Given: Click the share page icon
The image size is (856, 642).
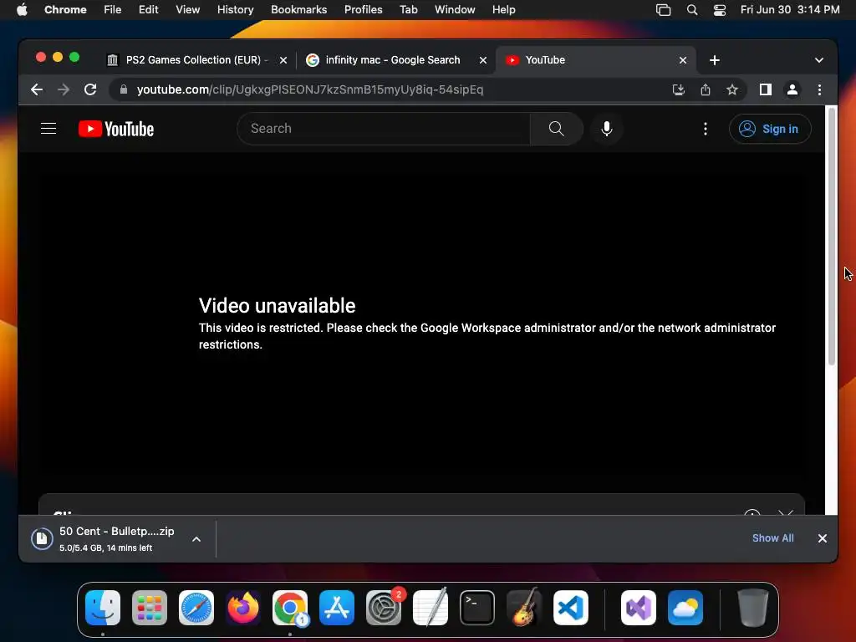Looking at the screenshot, I should pyautogui.click(x=706, y=89).
